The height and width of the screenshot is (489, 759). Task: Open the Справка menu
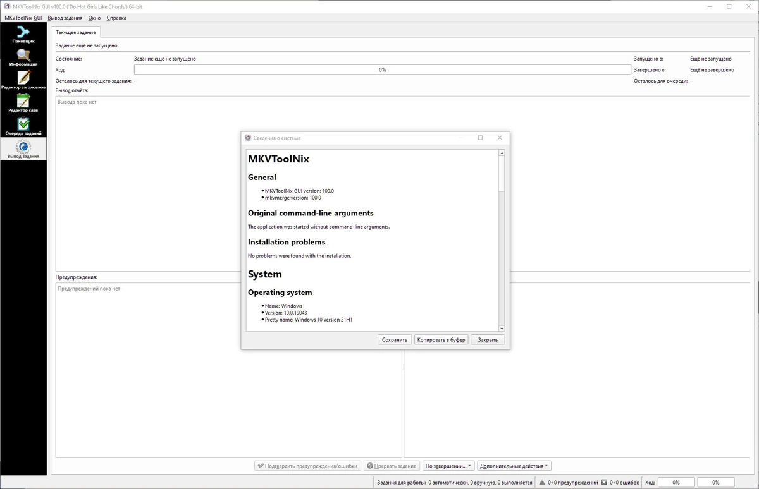pos(116,18)
